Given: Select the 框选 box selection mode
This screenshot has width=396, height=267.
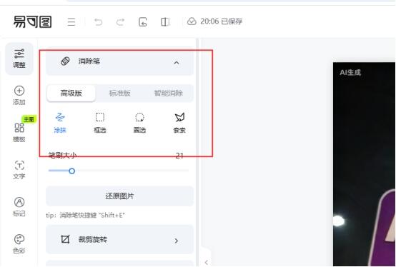Looking at the screenshot, I should point(100,123).
